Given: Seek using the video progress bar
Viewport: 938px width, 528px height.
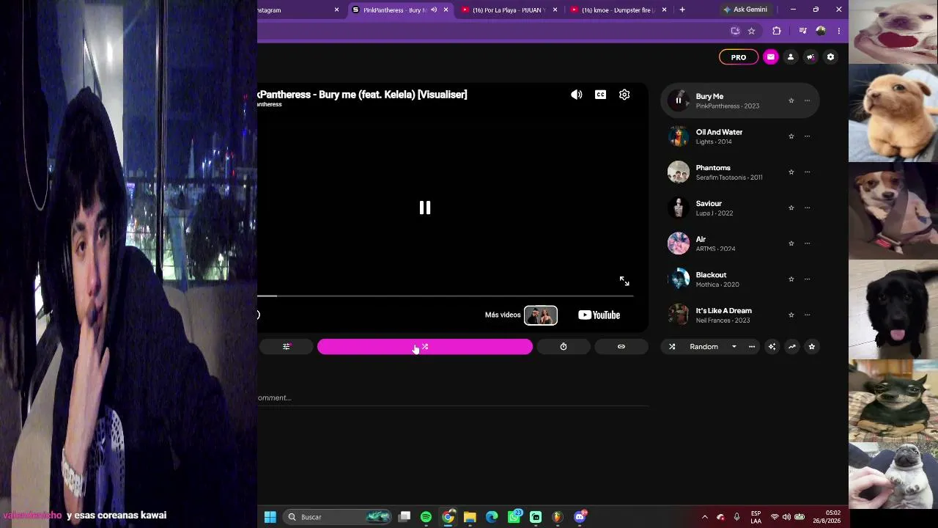Looking at the screenshot, I should [x=446, y=296].
